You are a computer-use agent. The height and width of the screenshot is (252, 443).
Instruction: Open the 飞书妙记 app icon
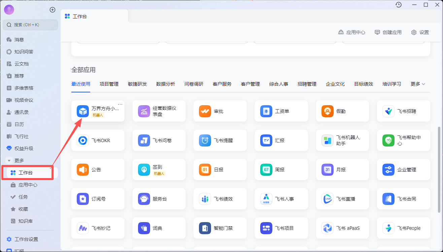tap(83, 228)
